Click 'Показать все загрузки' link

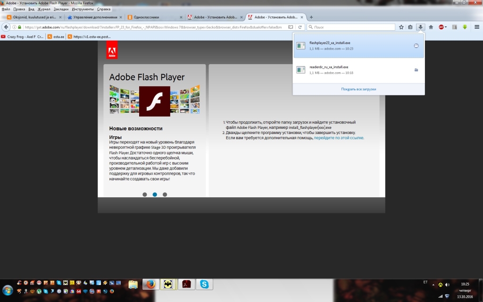(358, 89)
